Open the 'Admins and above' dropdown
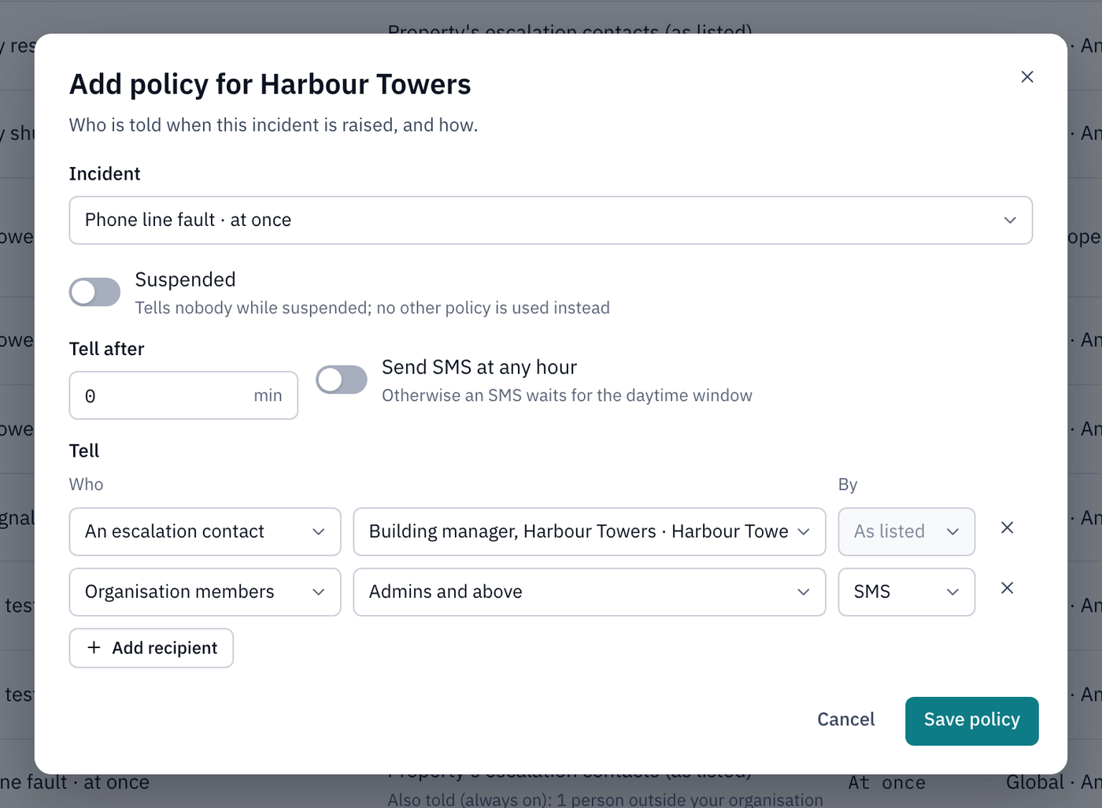1102x808 pixels. [x=590, y=592]
